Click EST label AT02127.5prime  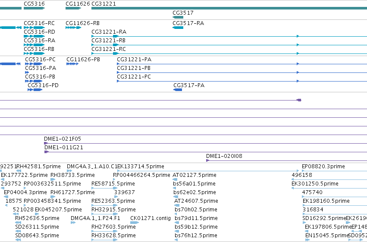tap(194, 175)
